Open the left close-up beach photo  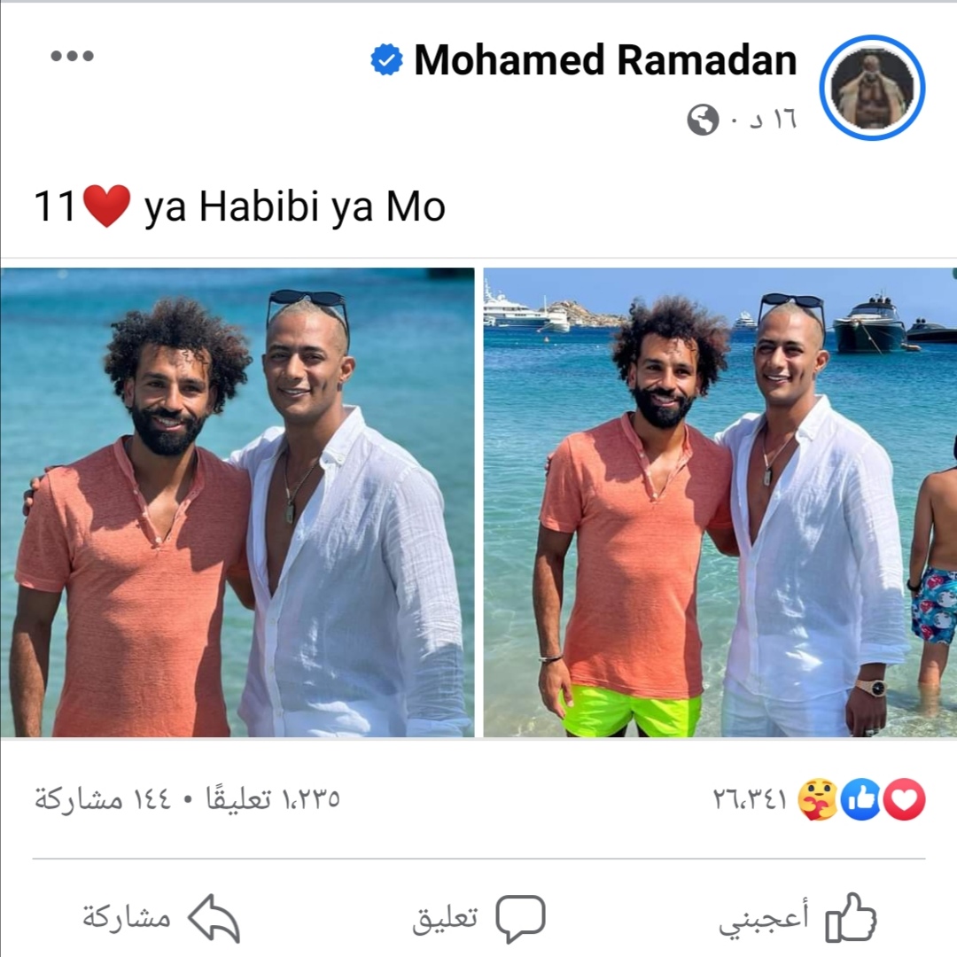(237, 502)
